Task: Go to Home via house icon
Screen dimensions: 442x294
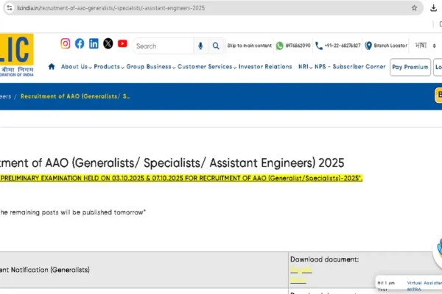Action: [x=52, y=67]
